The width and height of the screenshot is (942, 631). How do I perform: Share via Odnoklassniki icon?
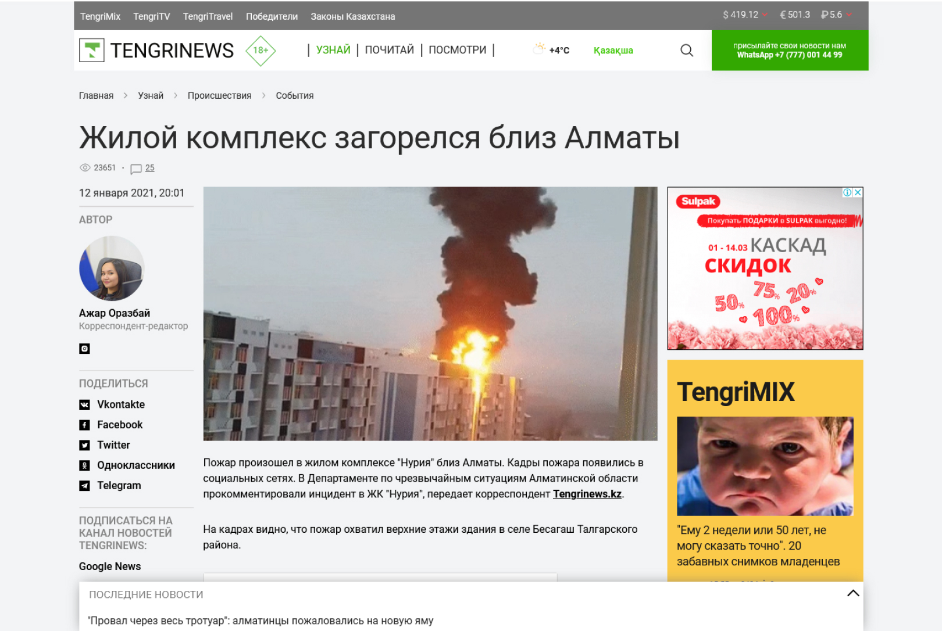point(85,465)
